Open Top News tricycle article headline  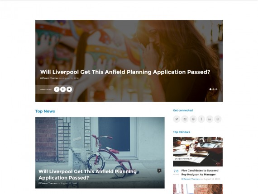87,175
